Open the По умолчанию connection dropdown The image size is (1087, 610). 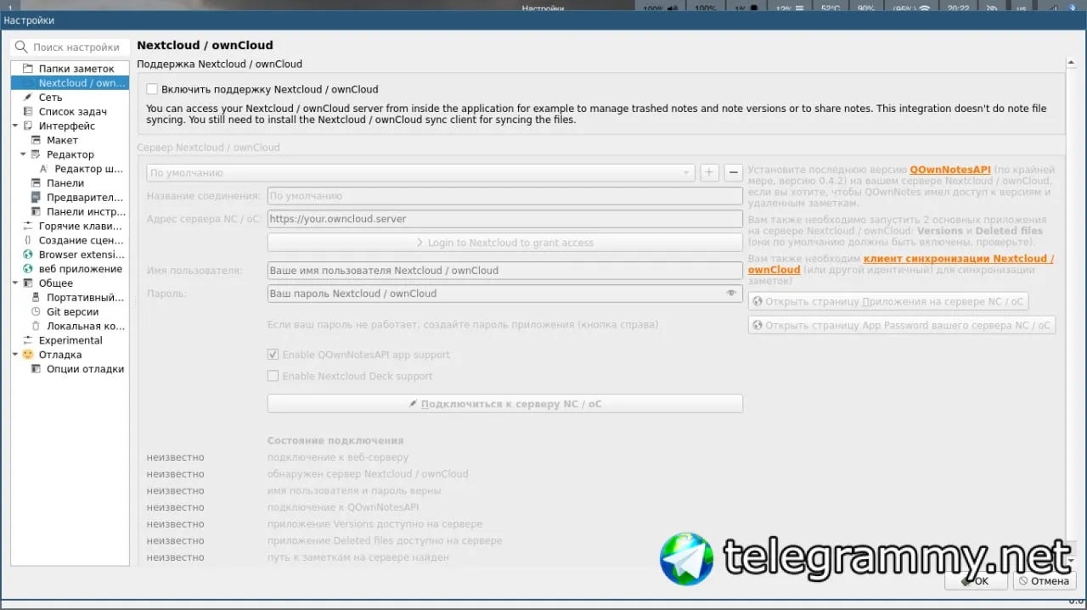pos(421,172)
